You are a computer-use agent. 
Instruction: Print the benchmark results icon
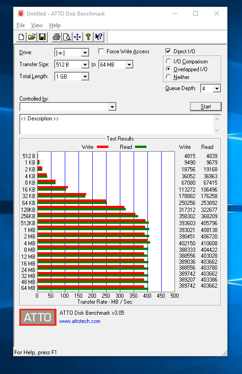[56, 37]
